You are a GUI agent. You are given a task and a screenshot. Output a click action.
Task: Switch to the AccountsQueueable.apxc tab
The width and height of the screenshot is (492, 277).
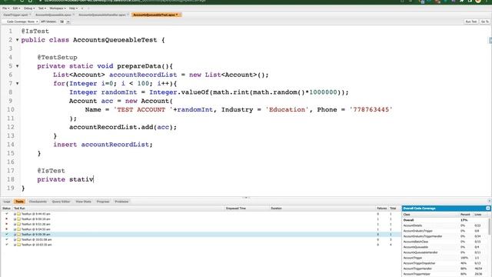(x=53, y=15)
